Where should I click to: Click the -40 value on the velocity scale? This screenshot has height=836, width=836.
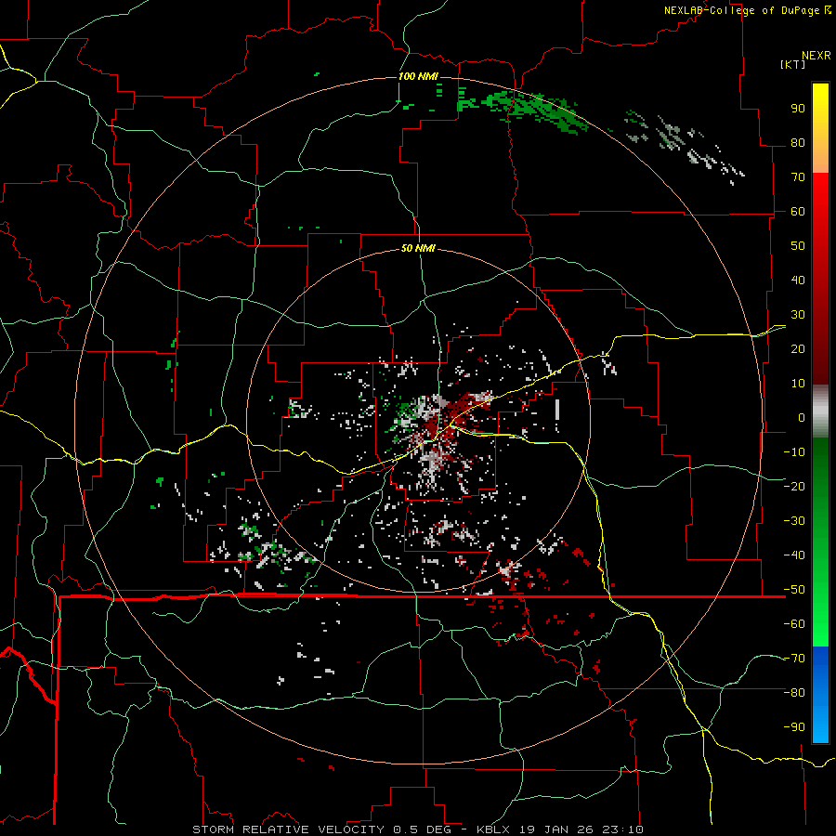(x=794, y=555)
